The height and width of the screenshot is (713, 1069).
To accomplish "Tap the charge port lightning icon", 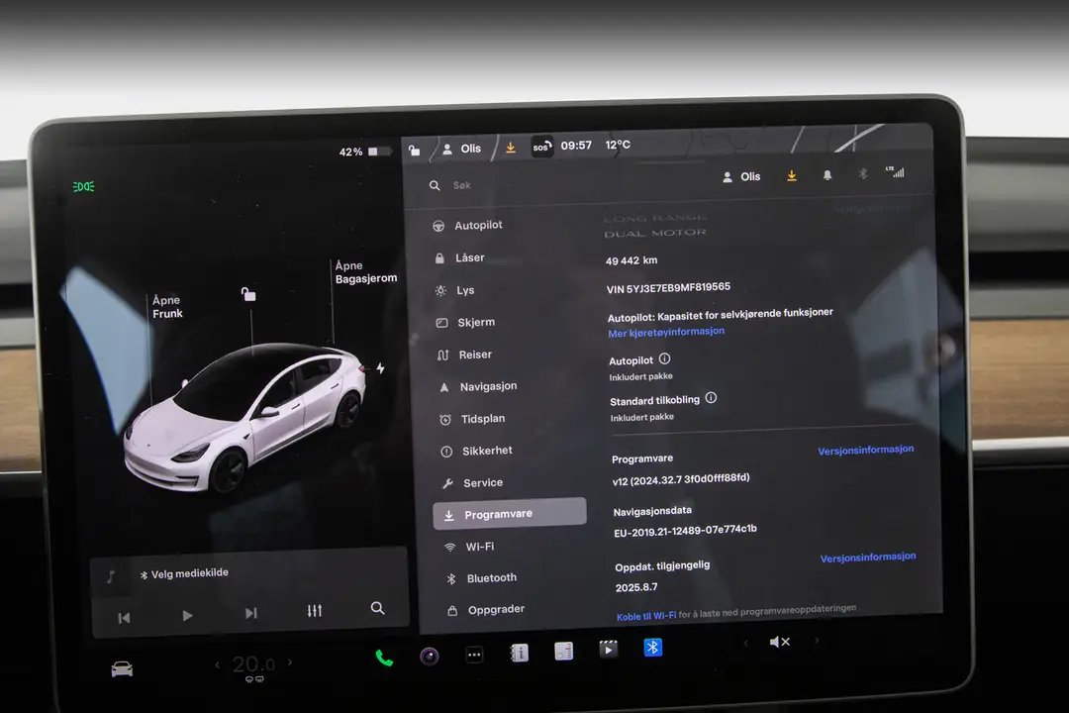I will pos(380,368).
